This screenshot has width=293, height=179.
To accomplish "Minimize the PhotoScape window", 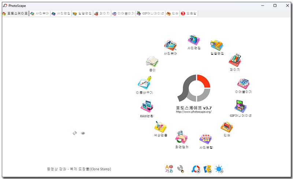I will (263, 5).
